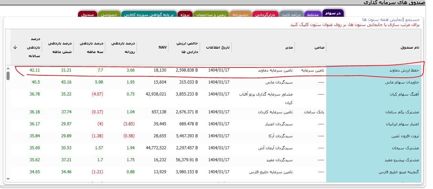Click manager مشاور سرمایه گذاری پرتو آفتاب کیان
Viewport: 433px width, 189px height.
point(266,98)
